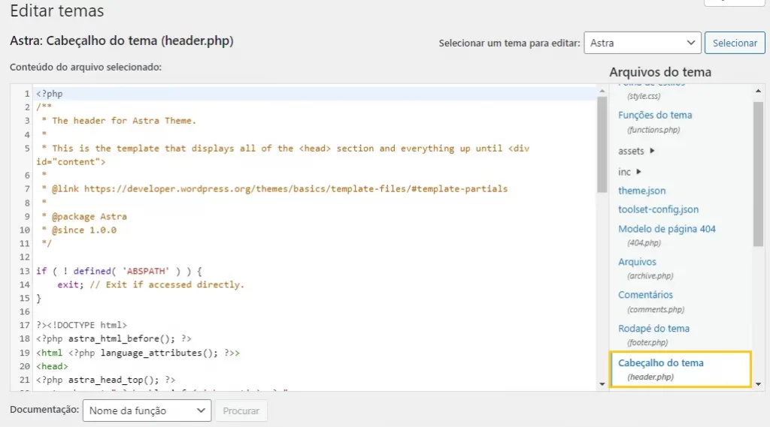Open theme.json file
Image resolution: width=770 pixels, height=427 pixels.
point(642,191)
